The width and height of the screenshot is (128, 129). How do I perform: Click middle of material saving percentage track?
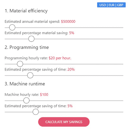[x=64, y=39]
